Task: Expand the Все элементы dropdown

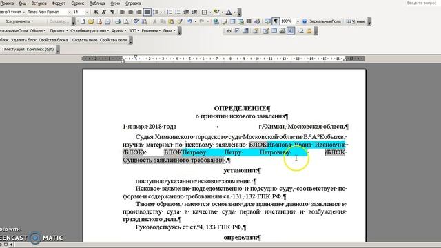Action: pos(19,21)
